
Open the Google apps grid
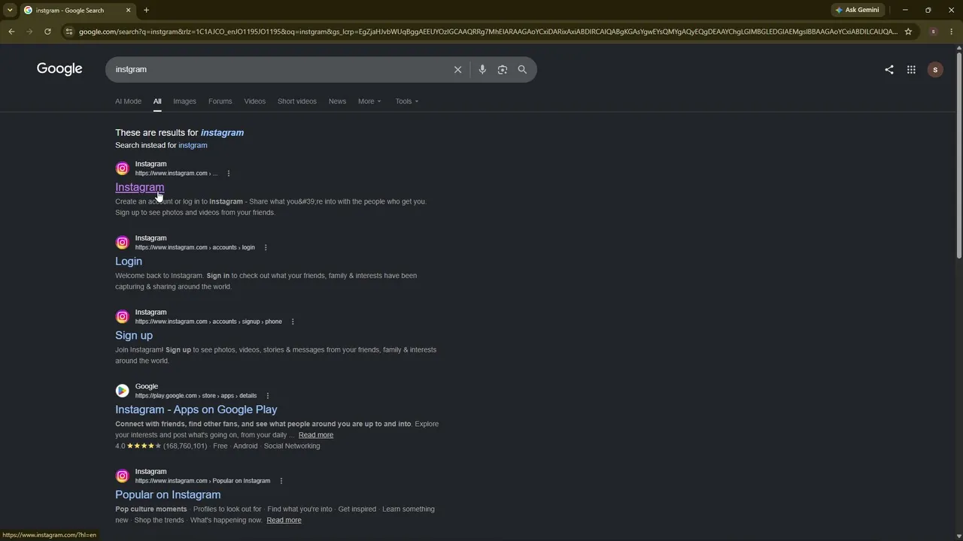(x=911, y=70)
